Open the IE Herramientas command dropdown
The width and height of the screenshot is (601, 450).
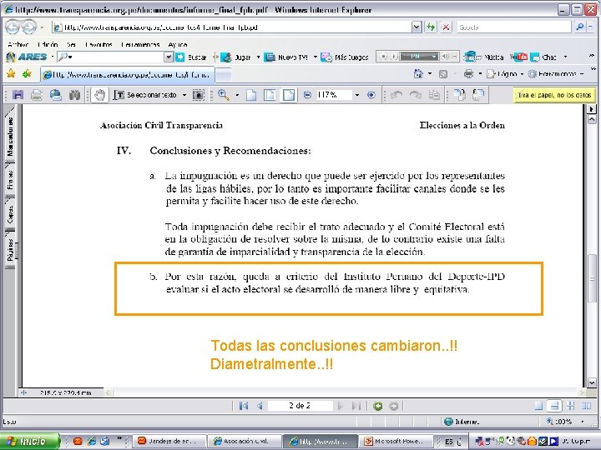click(556, 74)
